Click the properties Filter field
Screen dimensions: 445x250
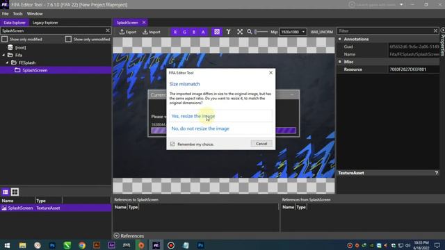(385, 31)
